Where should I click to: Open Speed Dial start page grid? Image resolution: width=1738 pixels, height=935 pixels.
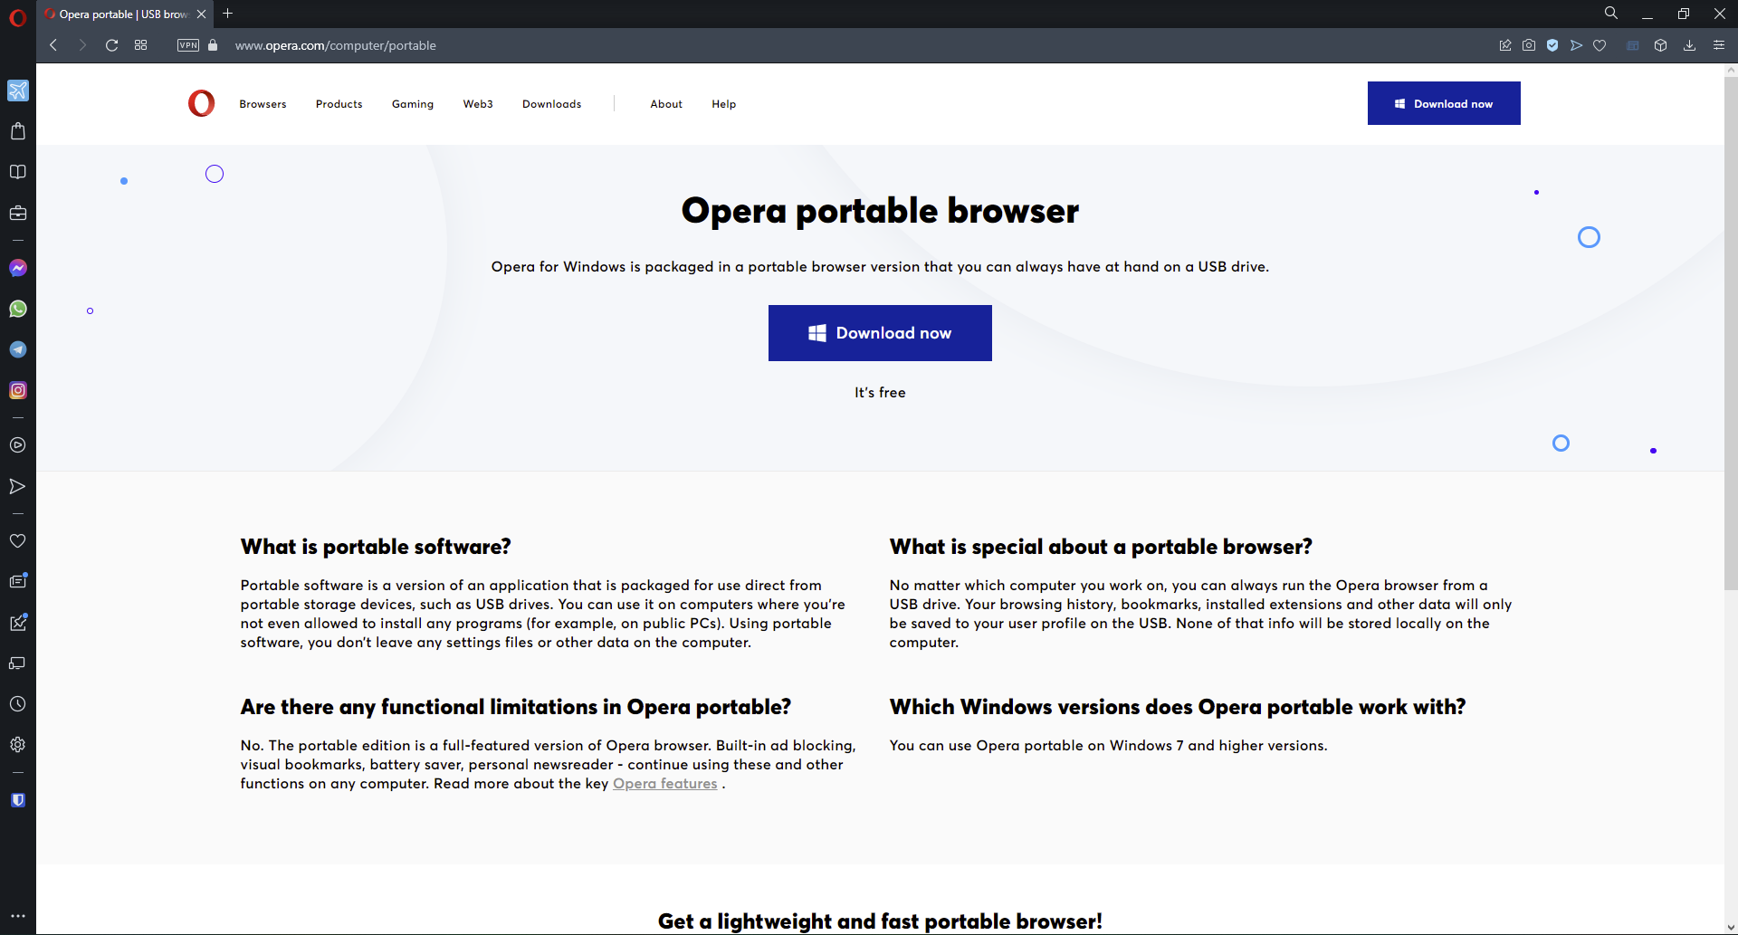tap(141, 45)
